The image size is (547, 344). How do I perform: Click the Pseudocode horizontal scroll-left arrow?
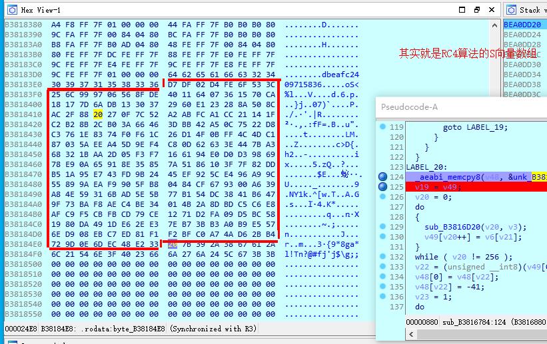411,334
